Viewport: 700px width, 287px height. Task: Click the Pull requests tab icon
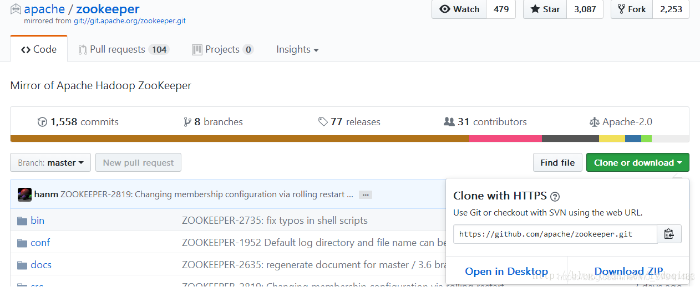coord(83,49)
